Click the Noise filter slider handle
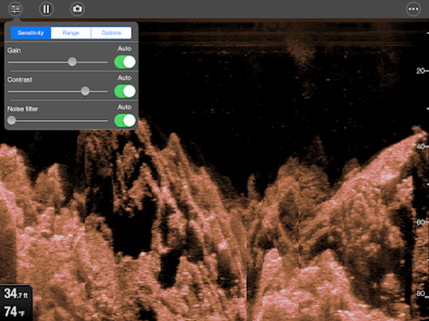429x321 pixels. 11,120
